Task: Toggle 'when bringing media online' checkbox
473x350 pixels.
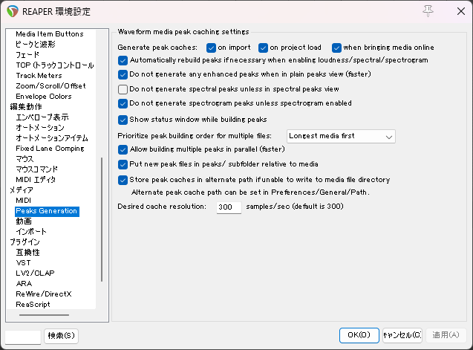Action: tap(336, 48)
